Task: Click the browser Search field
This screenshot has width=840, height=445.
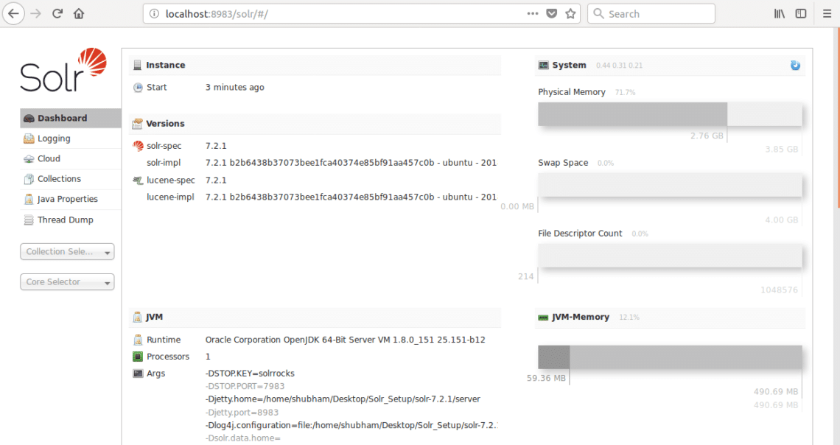Action: click(x=651, y=14)
